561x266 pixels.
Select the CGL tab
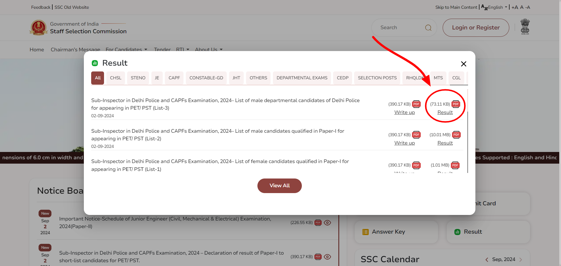pyautogui.click(x=456, y=78)
